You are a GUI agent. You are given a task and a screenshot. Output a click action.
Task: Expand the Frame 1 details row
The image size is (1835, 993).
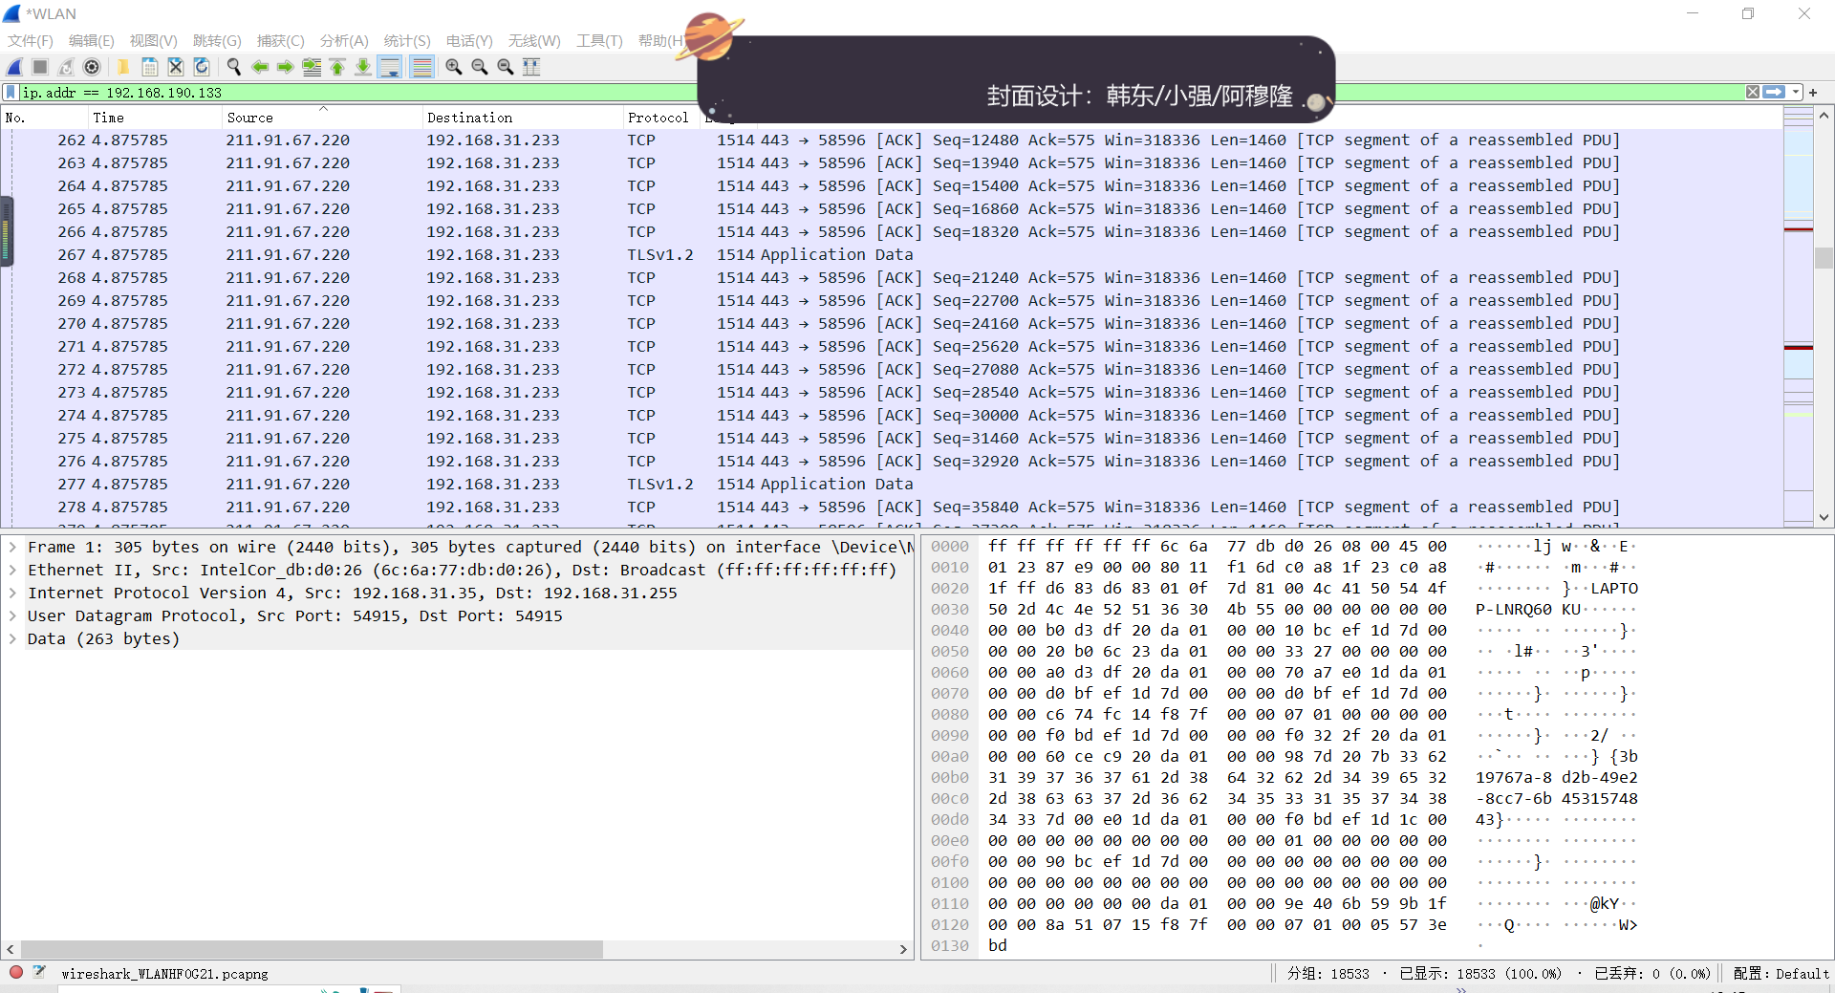coord(12,548)
